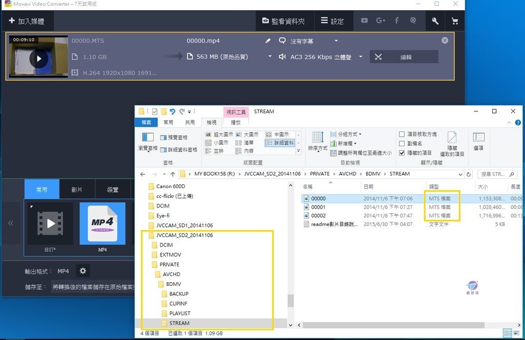Viewport: 525px width, 340px height.
Task: Select the MP4 preset icon
Action: 103,224
